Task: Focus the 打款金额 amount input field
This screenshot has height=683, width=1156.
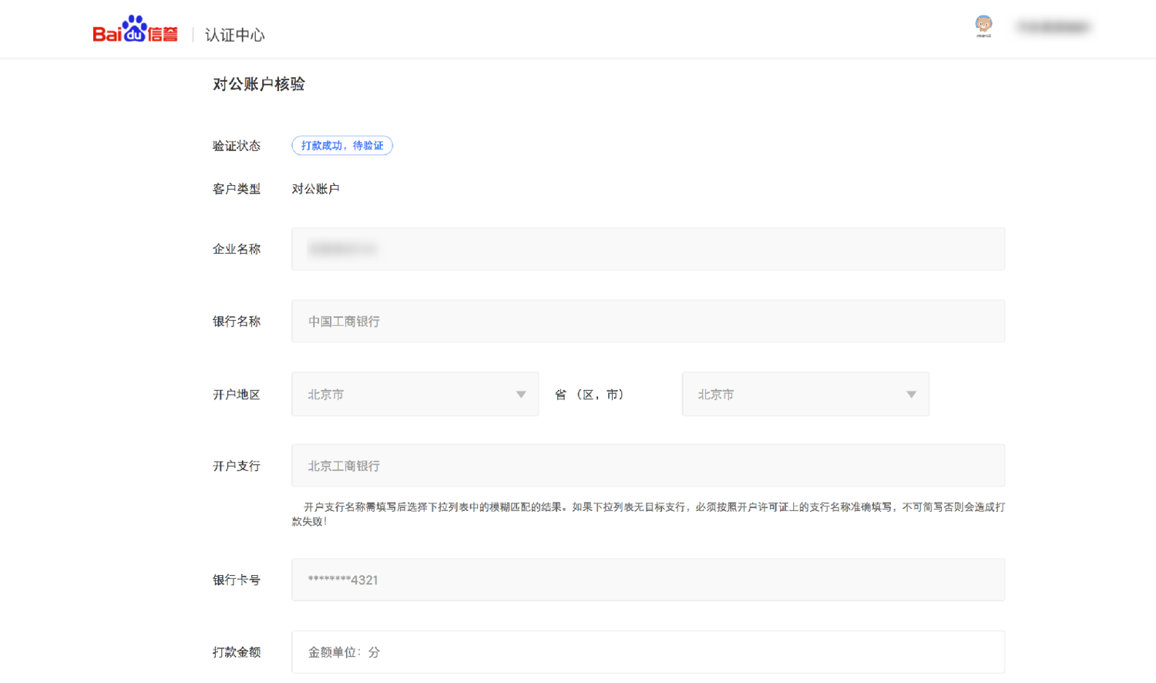Action: [x=647, y=652]
